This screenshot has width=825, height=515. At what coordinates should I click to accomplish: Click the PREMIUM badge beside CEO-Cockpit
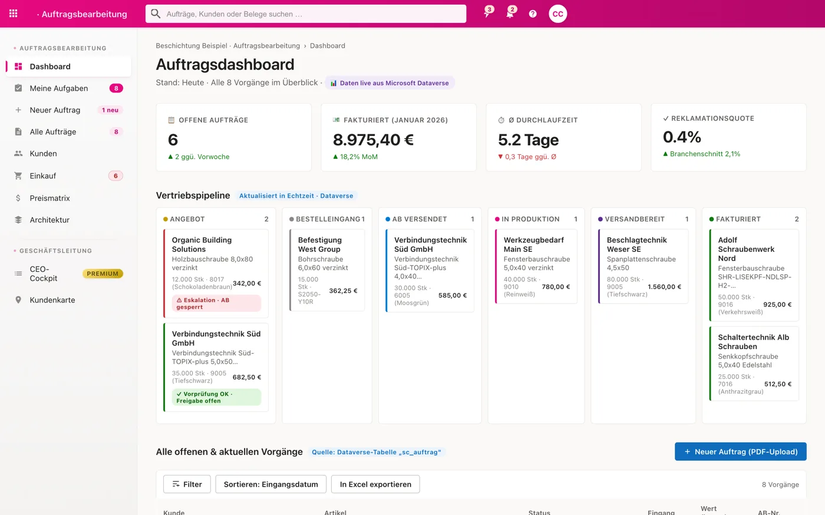[x=103, y=274]
